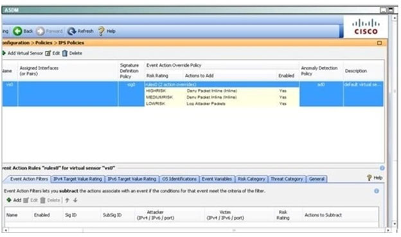Image resolution: width=401 pixels, height=237 pixels.
Task: Click the info icon beside Event Action Rules title
Action: click(382, 168)
